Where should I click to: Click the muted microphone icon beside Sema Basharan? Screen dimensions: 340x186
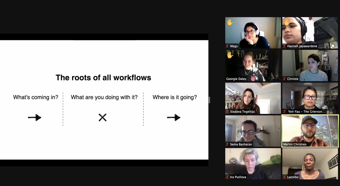click(x=227, y=144)
